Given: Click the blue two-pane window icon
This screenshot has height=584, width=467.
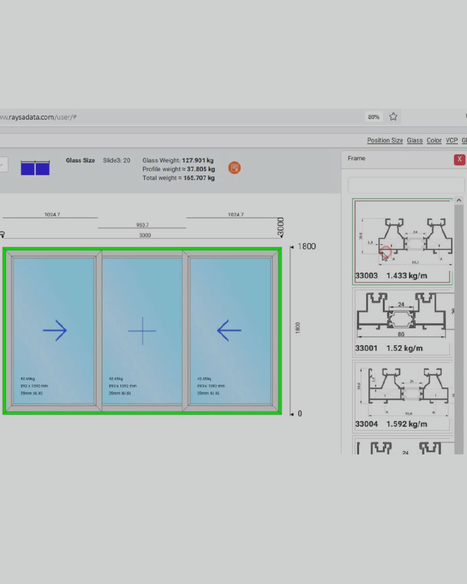Looking at the screenshot, I should tap(35, 168).
